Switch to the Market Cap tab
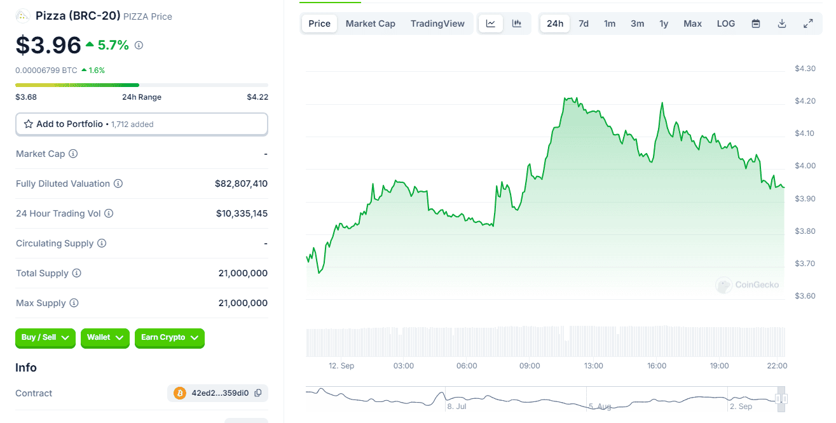Screen dimensions: 836x423 coord(370,23)
